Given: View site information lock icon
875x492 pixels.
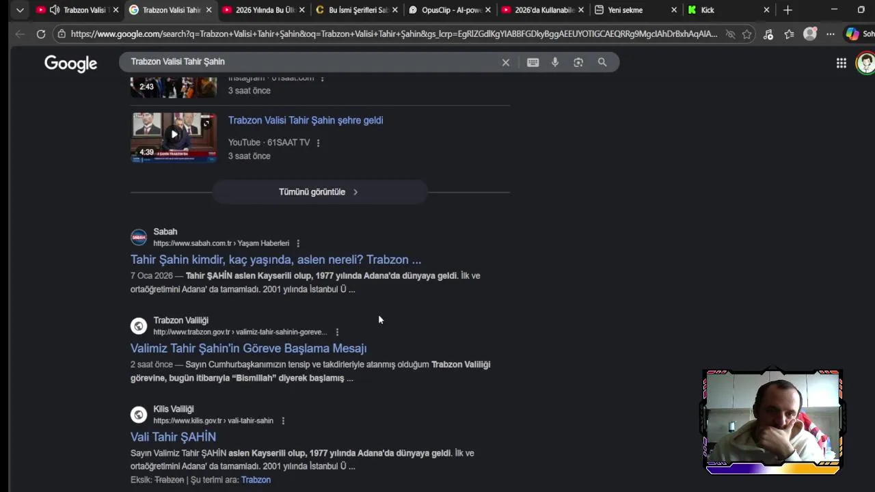Looking at the screenshot, I should (62, 34).
